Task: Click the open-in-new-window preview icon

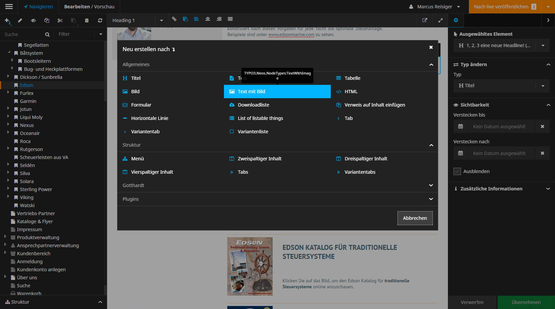Action: (425, 20)
